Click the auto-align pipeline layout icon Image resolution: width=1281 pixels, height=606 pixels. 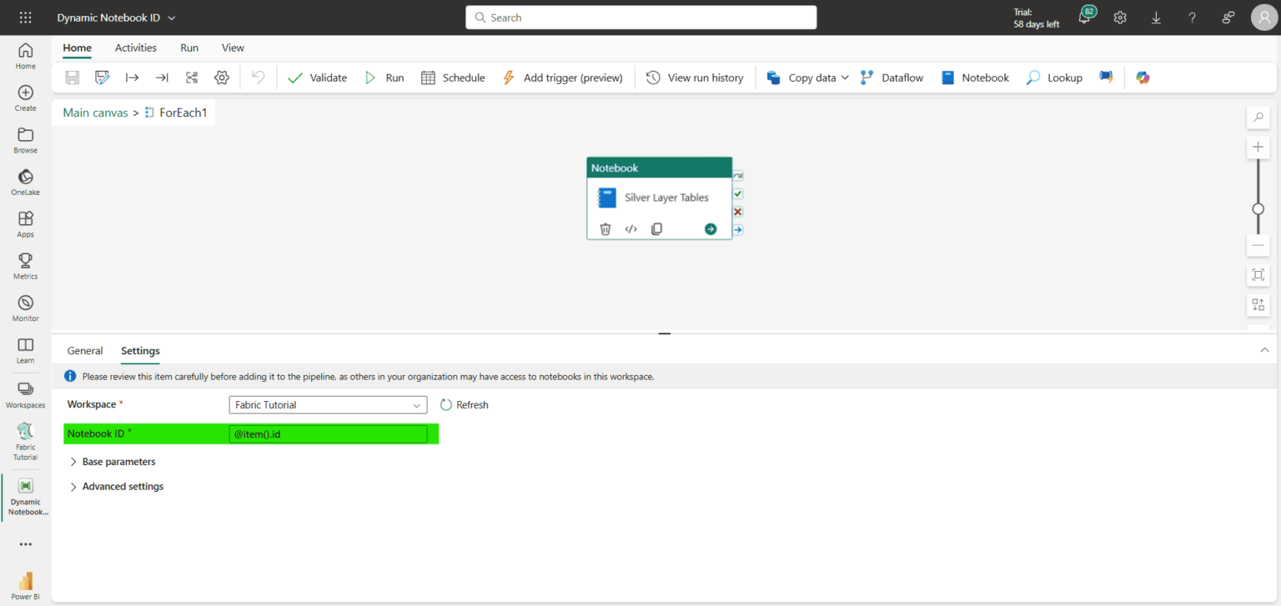point(192,78)
